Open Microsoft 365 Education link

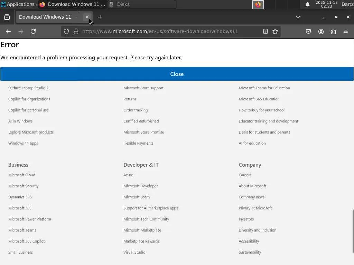tap(259, 99)
